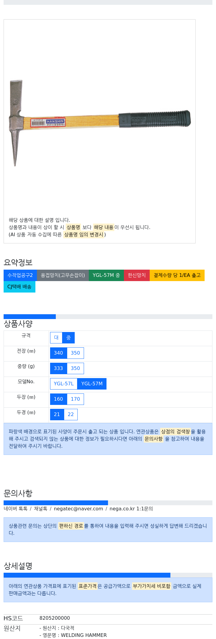Select model YGL-57M
This screenshot has width=216, height=639.
pos(92,384)
